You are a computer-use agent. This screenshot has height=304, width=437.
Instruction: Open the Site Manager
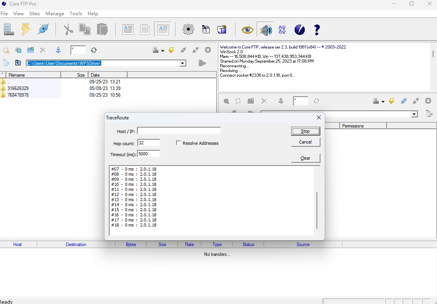pyautogui.click(x=9, y=29)
